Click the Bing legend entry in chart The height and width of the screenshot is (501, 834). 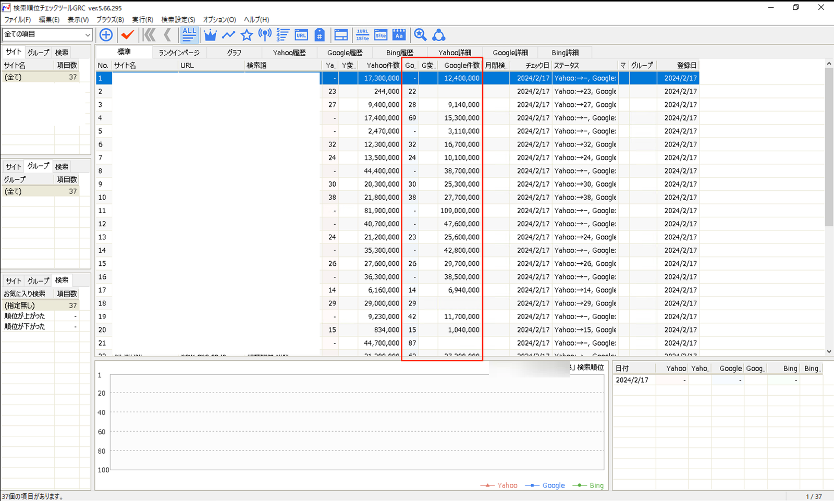(588, 485)
